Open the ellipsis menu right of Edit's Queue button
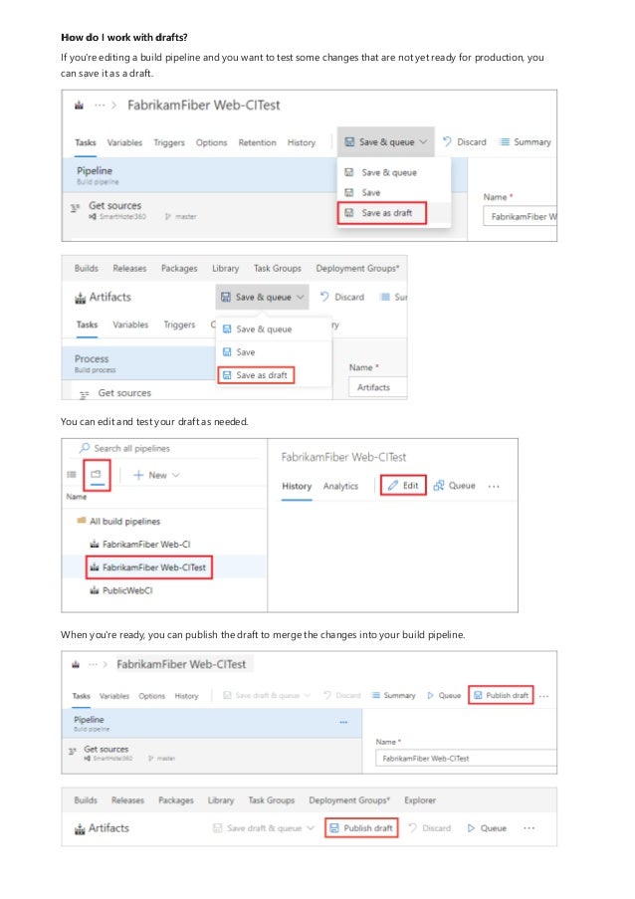Viewport: 635px width, 899px height. coord(494,486)
